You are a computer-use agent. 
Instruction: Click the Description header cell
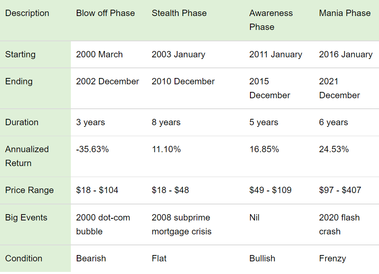(x=27, y=13)
